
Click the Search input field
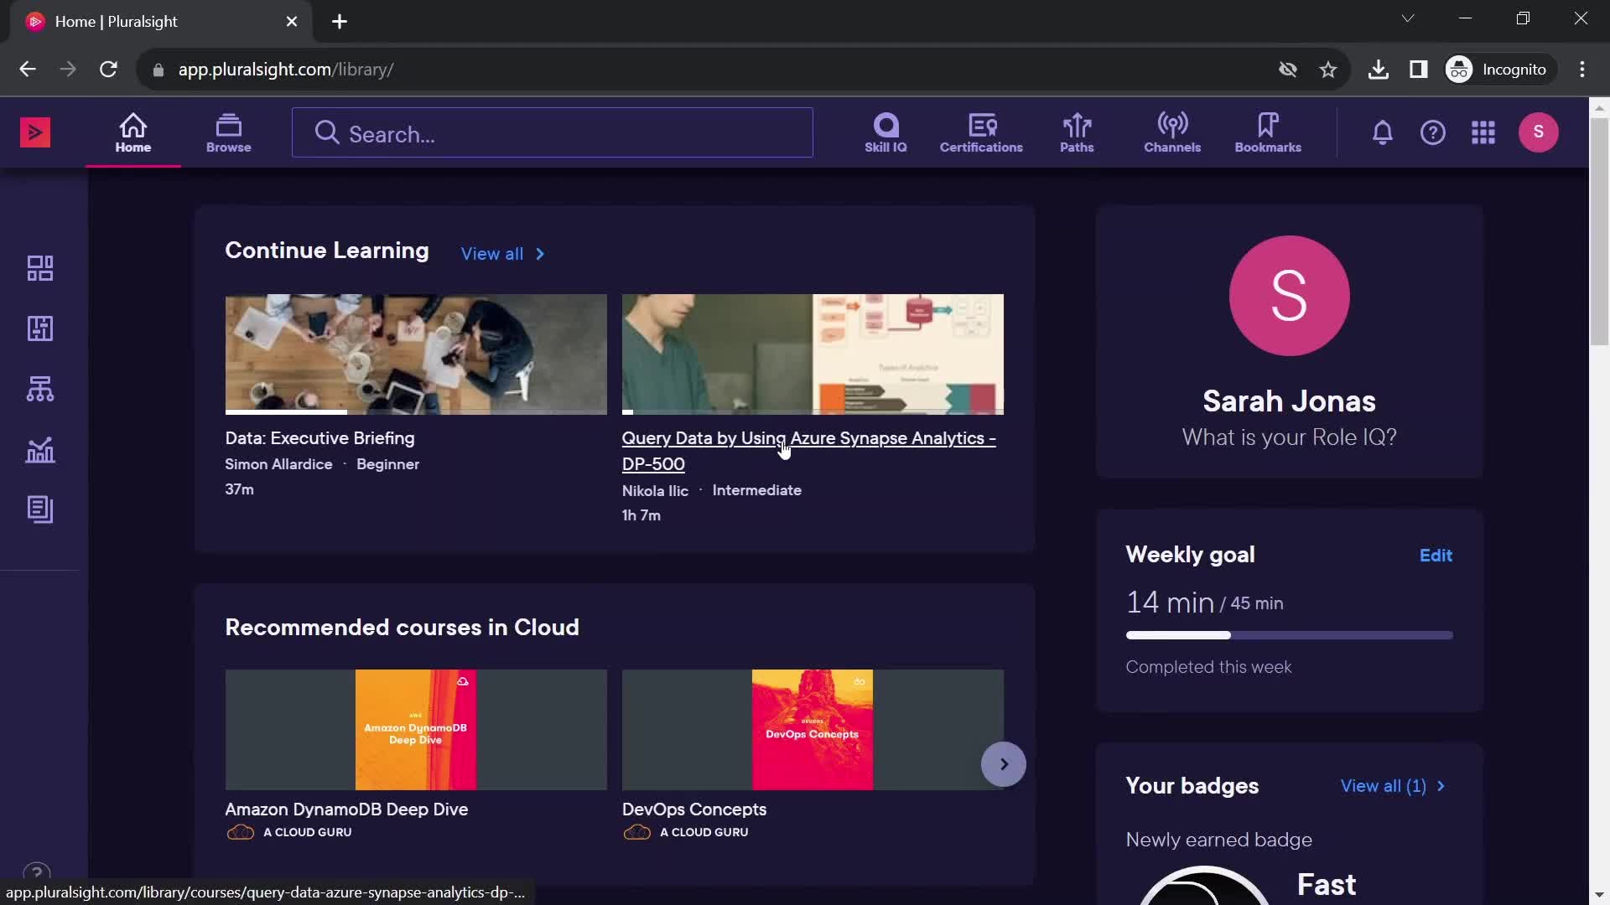point(553,133)
